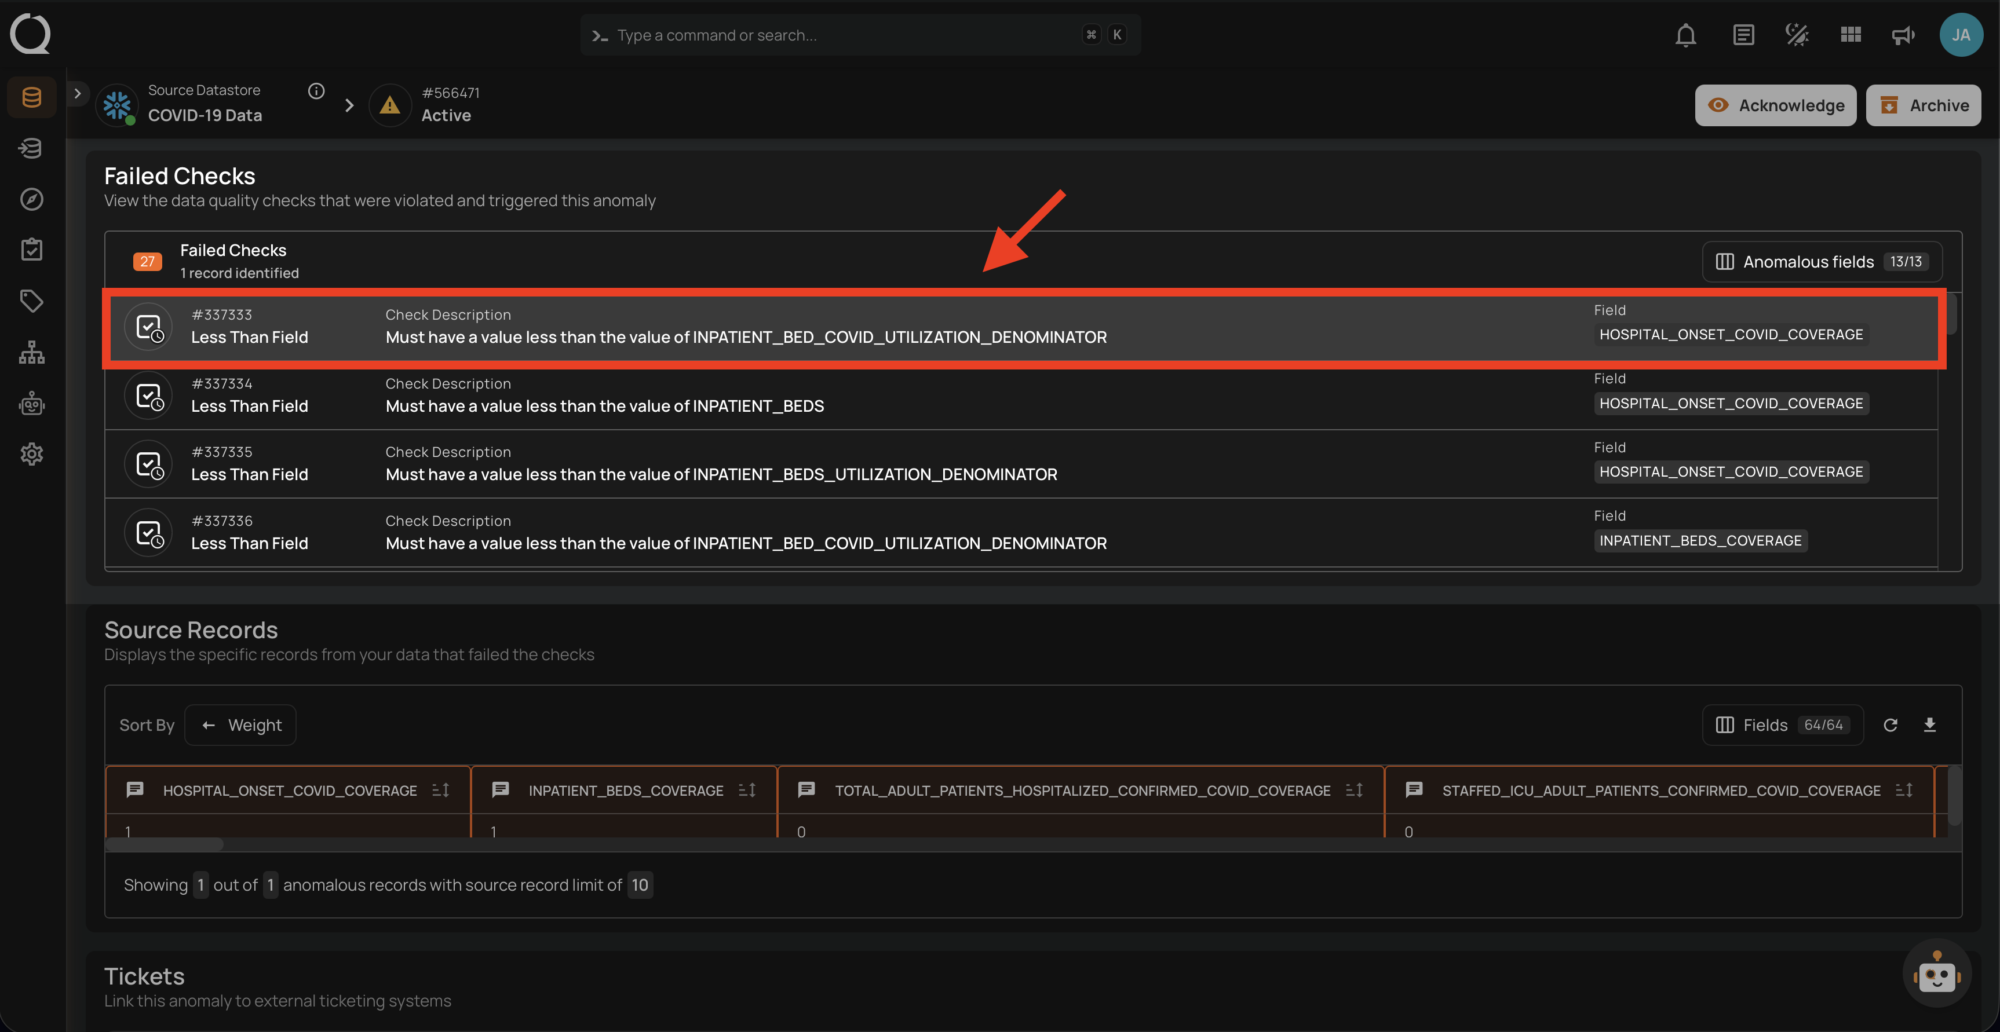2000x1032 pixels.
Task: Sort by STAFFED_ICU_ADULT_PATIENTS_CONFIRMED_COVID_COVERAGE column
Action: pos(1904,790)
